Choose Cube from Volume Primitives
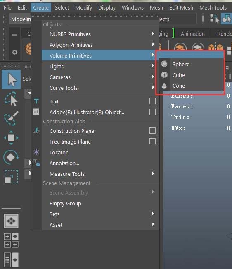The width and height of the screenshot is (232, 269). pyautogui.click(x=191, y=75)
